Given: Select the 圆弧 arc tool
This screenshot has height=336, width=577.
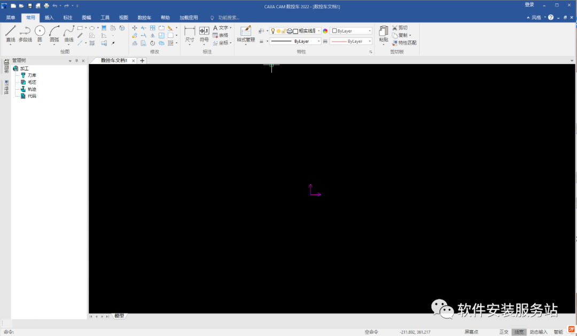Looking at the screenshot, I should coord(54,34).
